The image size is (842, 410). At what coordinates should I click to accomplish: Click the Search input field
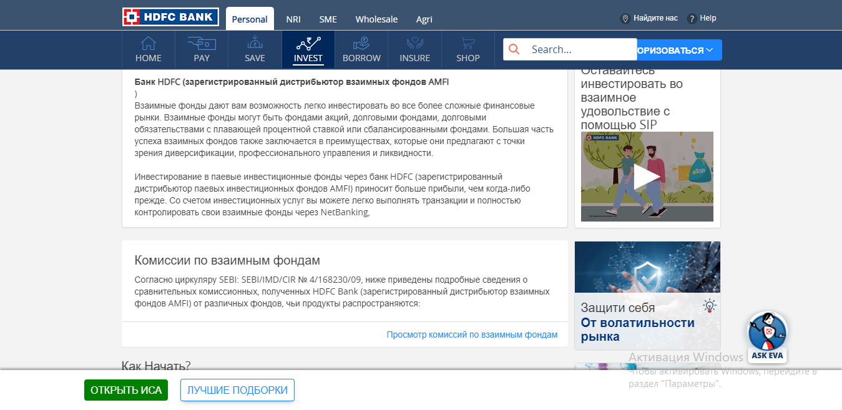pos(570,49)
